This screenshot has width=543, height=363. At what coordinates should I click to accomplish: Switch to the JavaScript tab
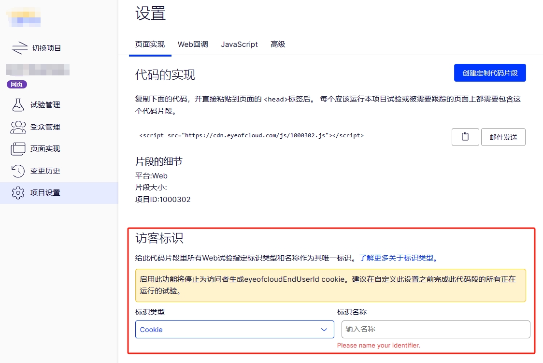[239, 44]
